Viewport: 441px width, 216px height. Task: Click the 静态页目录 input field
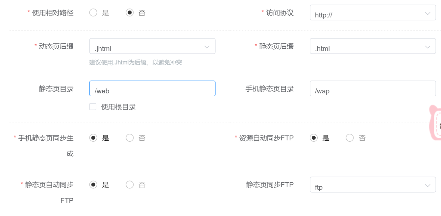point(152,89)
